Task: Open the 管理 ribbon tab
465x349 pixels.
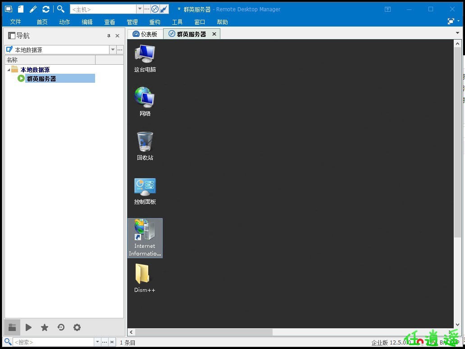Action: [132, 22]
